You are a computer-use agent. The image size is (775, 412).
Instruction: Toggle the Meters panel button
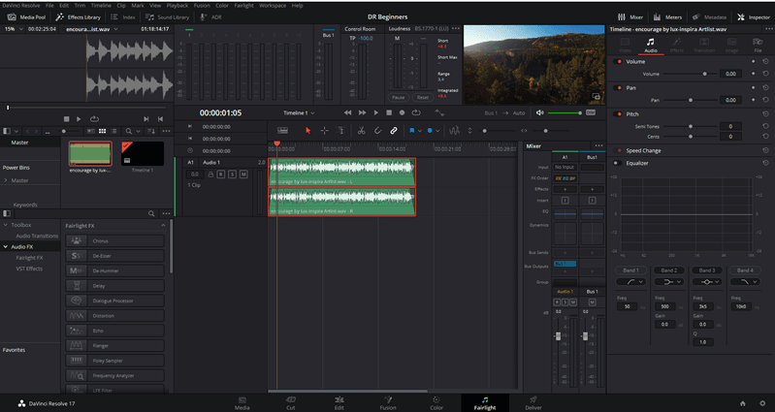click(x=667, y=17)
